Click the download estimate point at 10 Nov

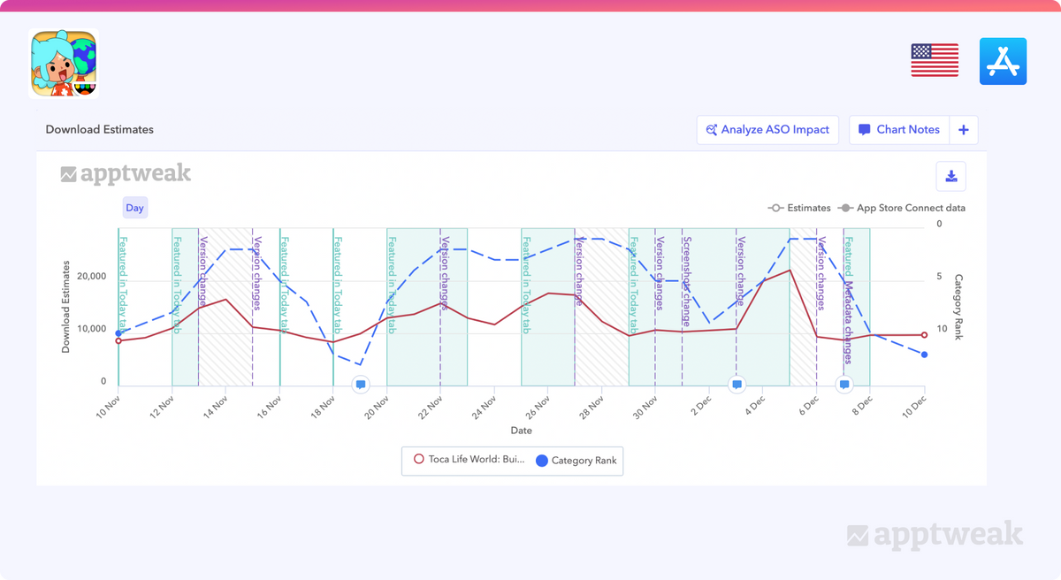pos(118,340)
